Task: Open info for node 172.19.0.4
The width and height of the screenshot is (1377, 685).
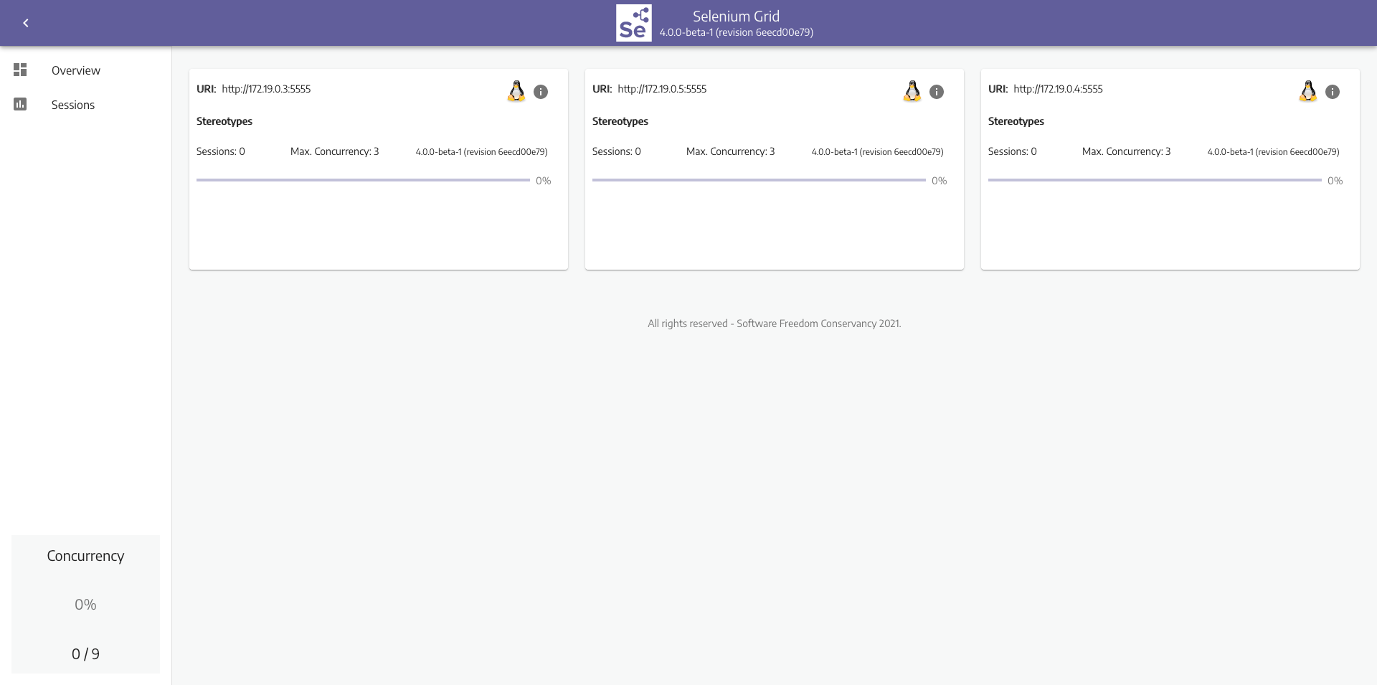Action: click(x=1333, y=92)
